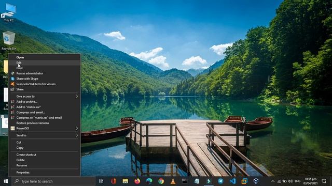Open File Explorer from the taskbar
332x186 pixels.
126,181
